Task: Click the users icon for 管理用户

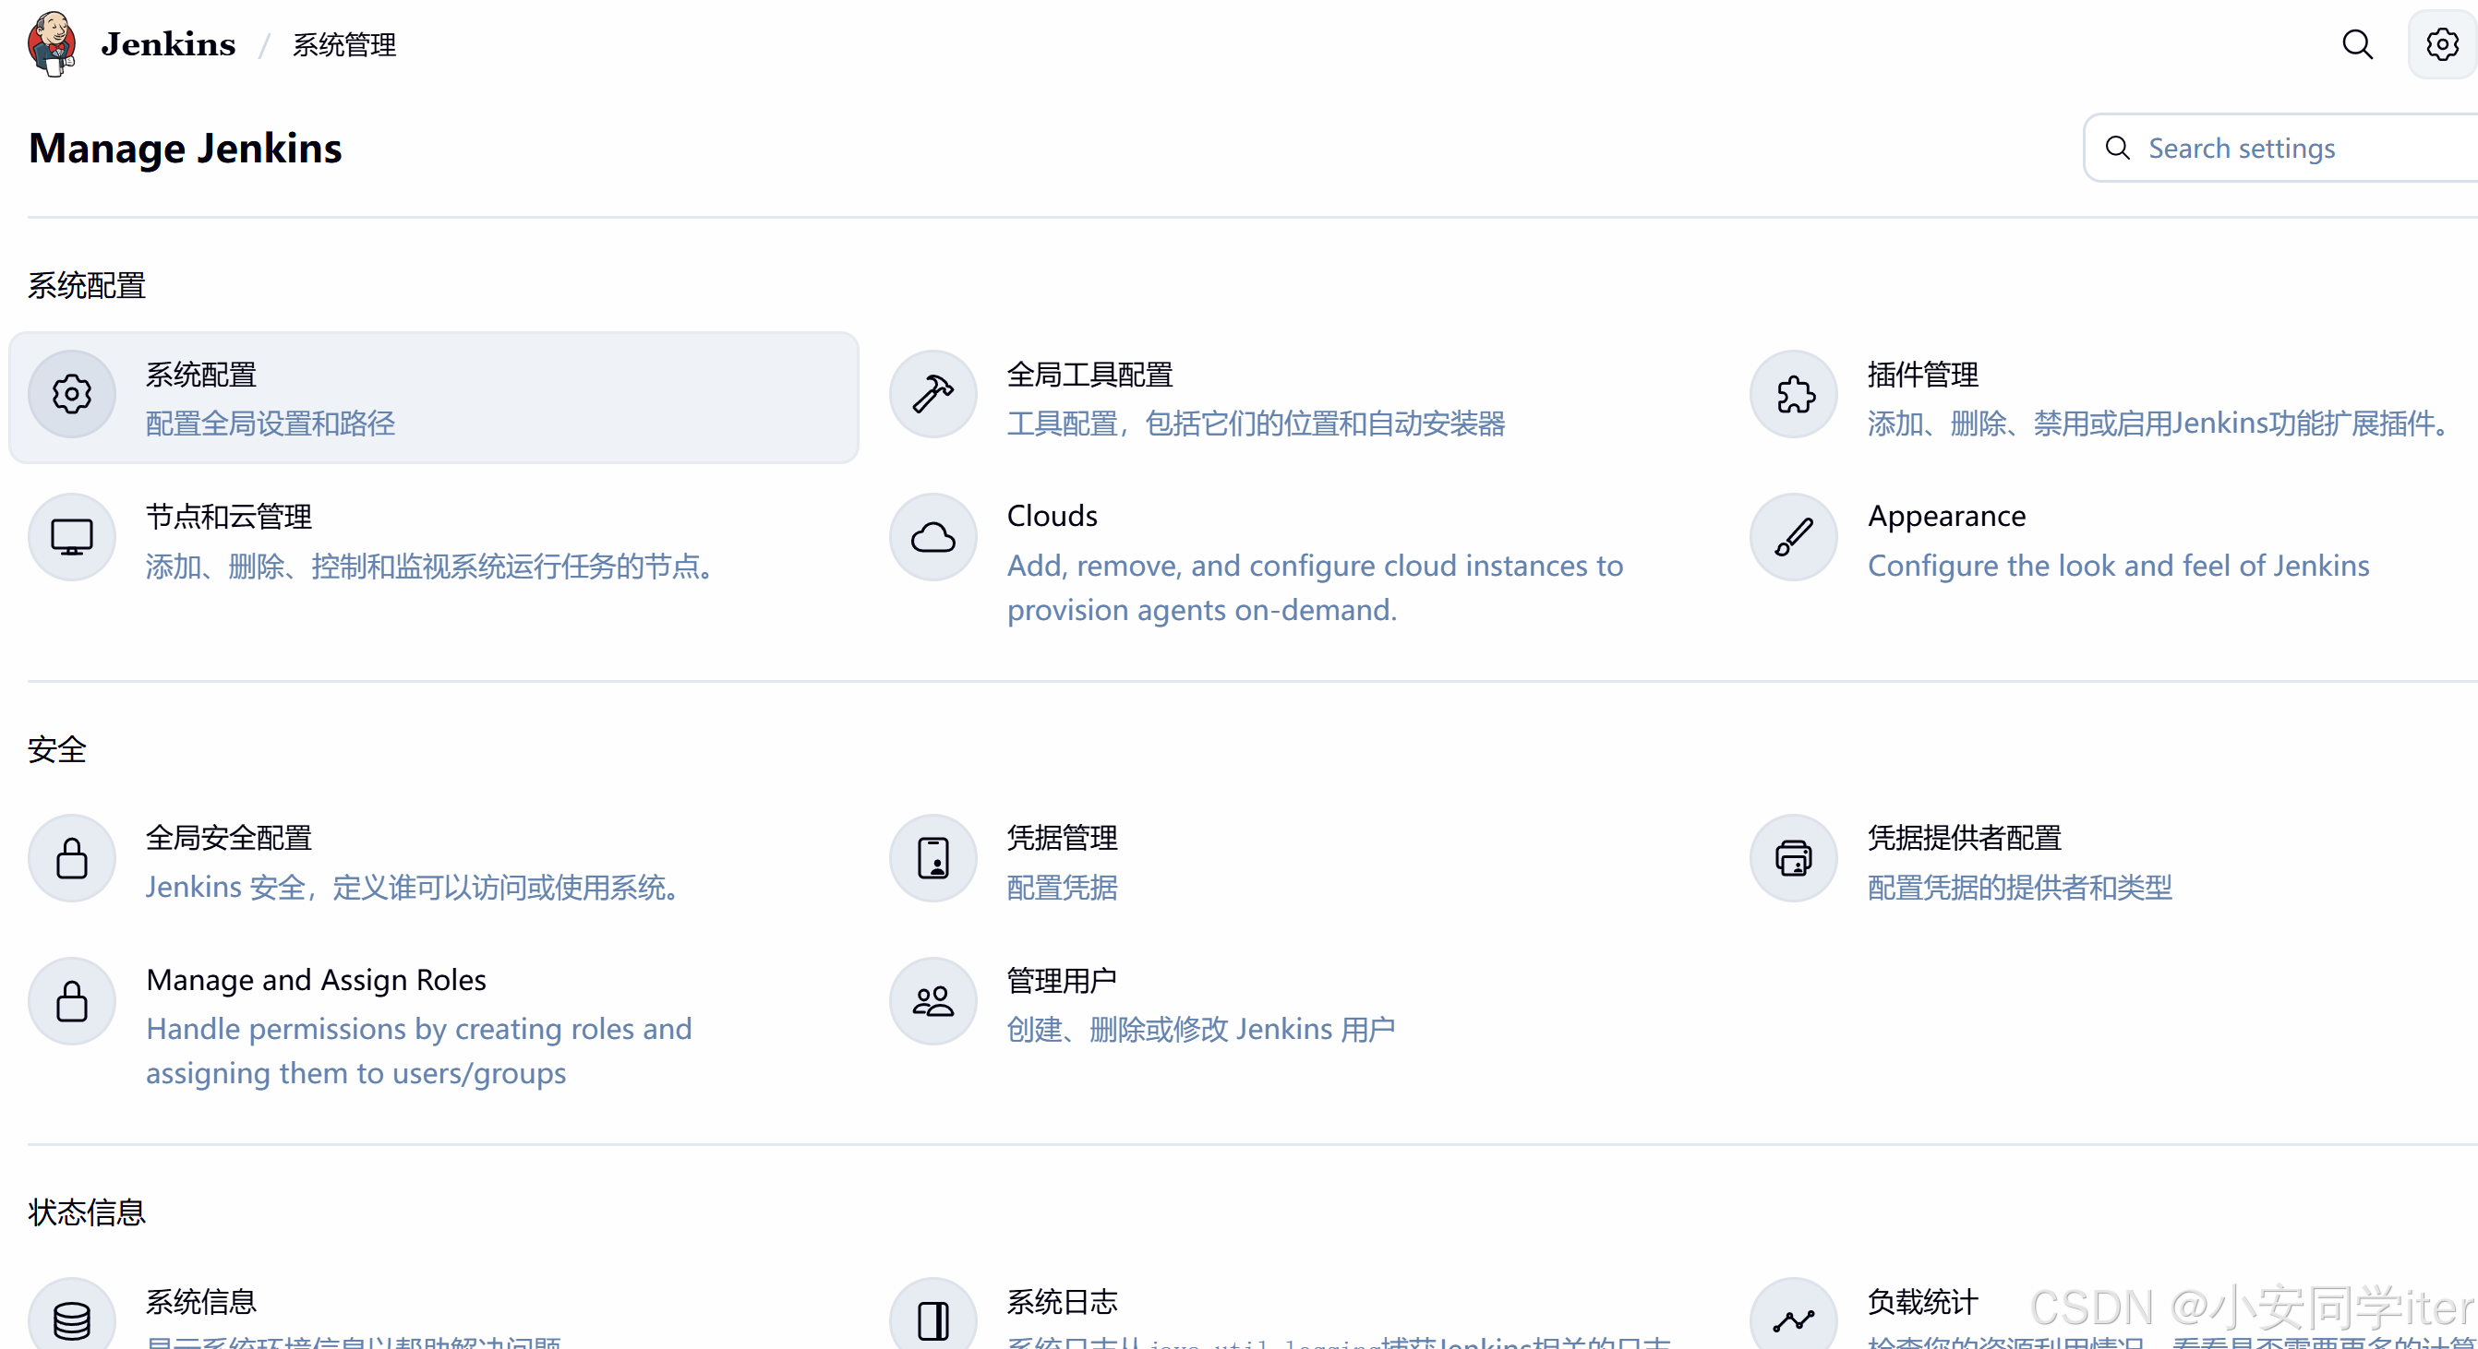Action: [932, 1001]
